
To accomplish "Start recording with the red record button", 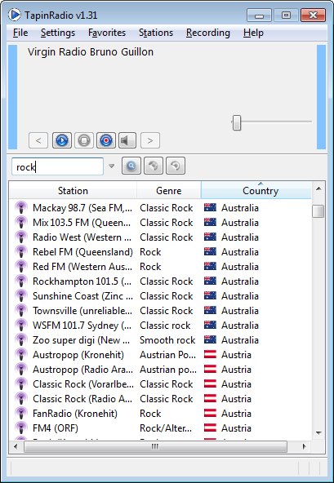I will click(106, 140).
